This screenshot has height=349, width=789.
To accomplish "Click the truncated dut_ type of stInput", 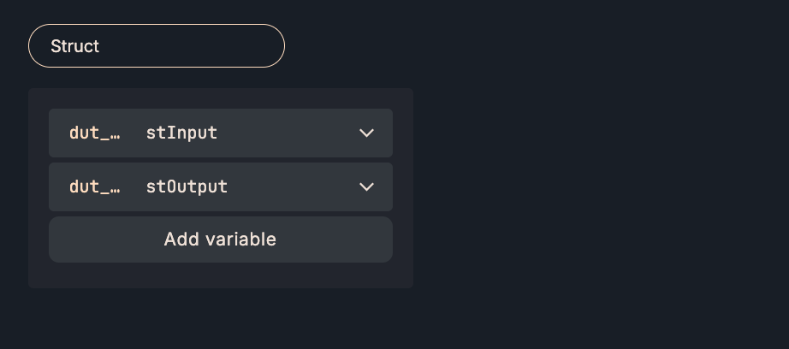I will coord(94,133).
